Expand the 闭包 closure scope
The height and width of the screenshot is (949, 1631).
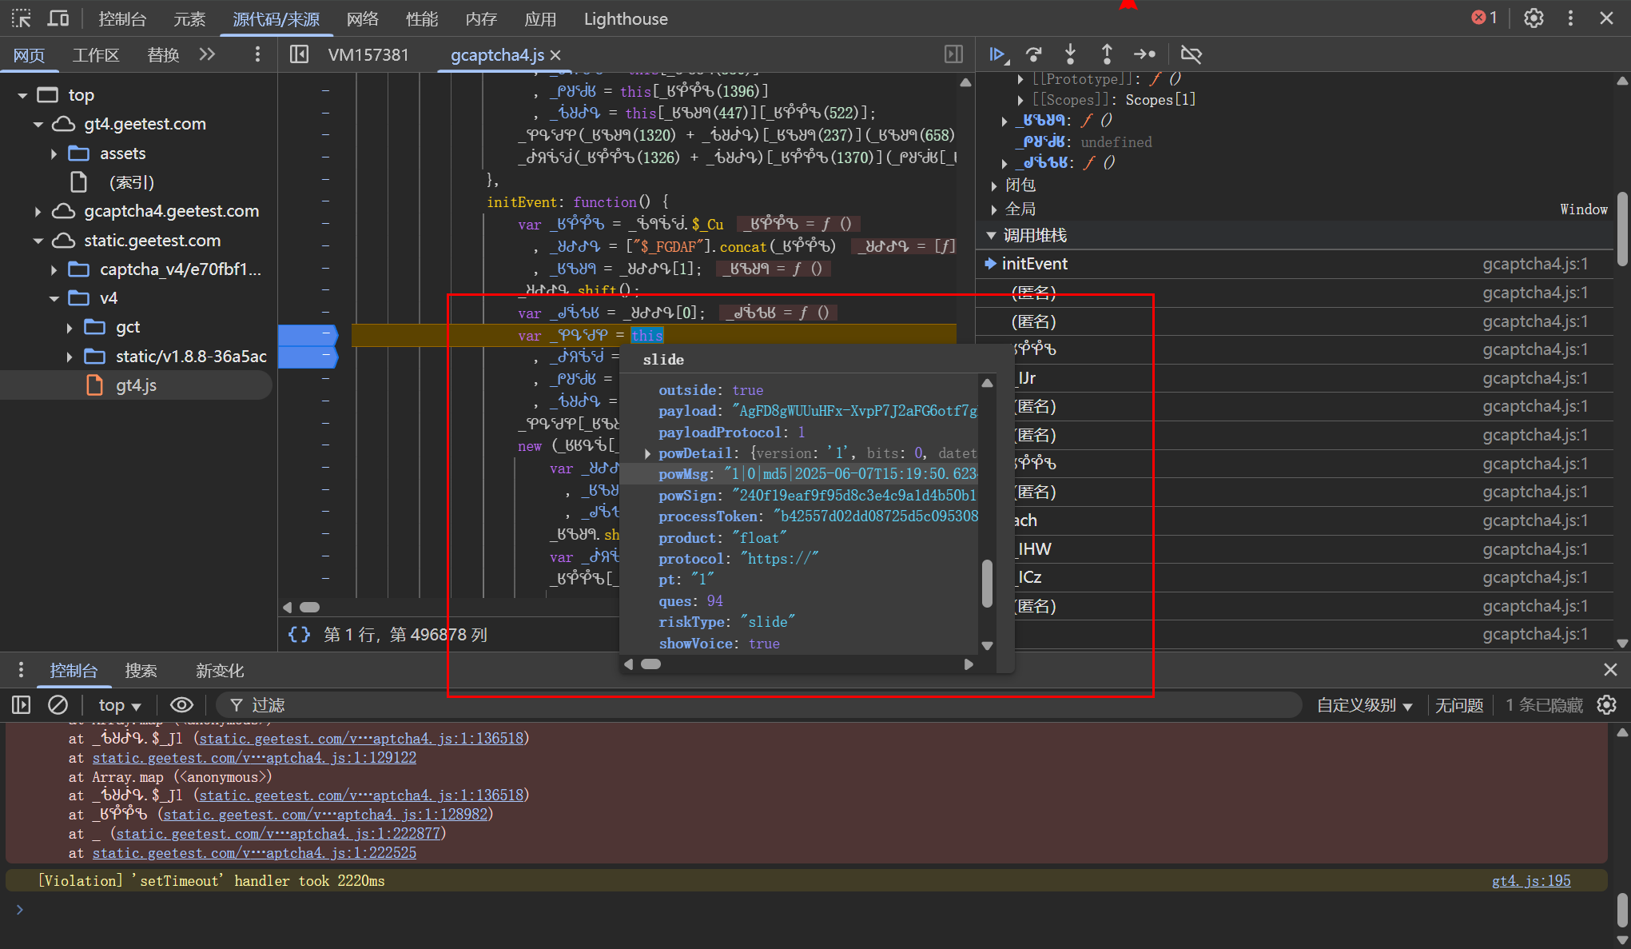[x=994, y=185]
